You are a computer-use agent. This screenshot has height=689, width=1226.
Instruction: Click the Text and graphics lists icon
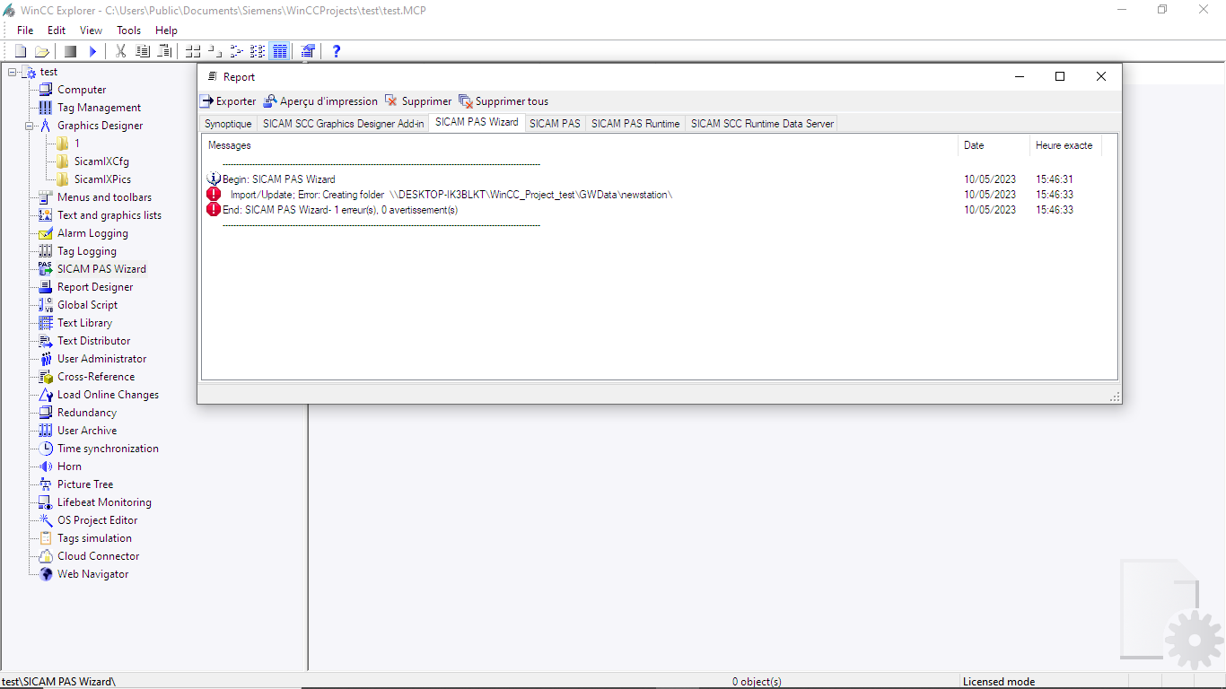(x=46, y=215)
